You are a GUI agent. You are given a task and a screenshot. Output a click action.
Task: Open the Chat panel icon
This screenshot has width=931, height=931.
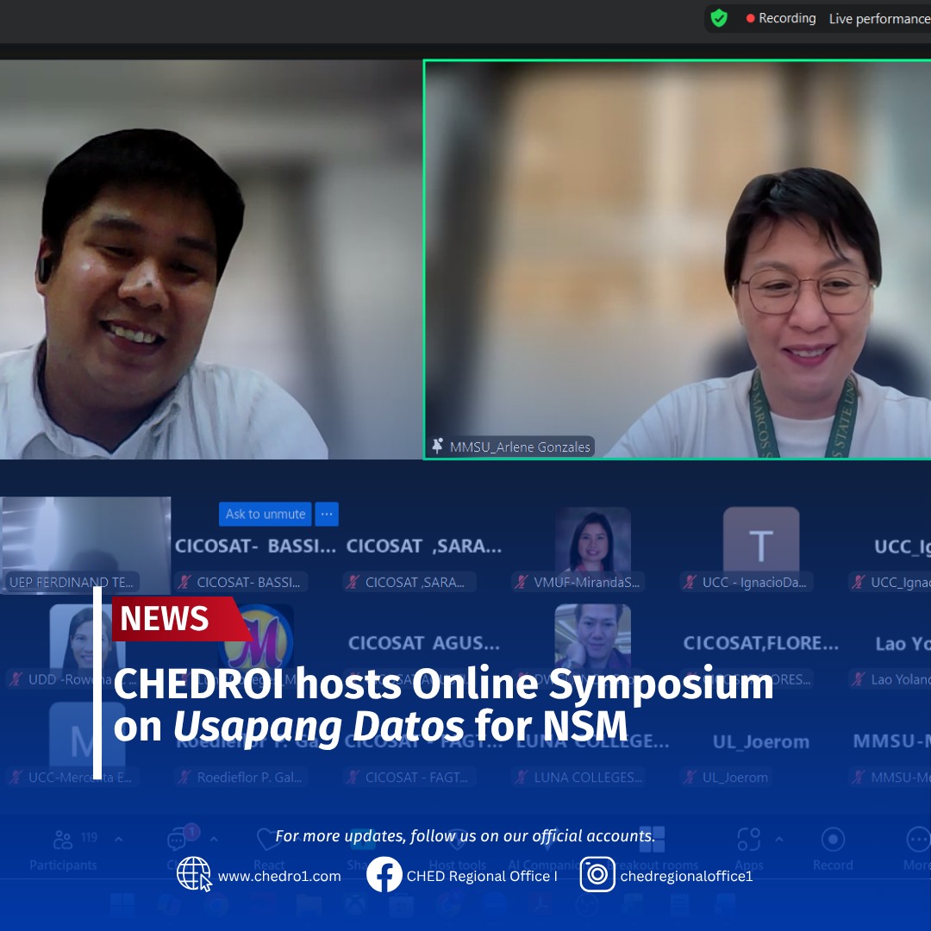178,840
